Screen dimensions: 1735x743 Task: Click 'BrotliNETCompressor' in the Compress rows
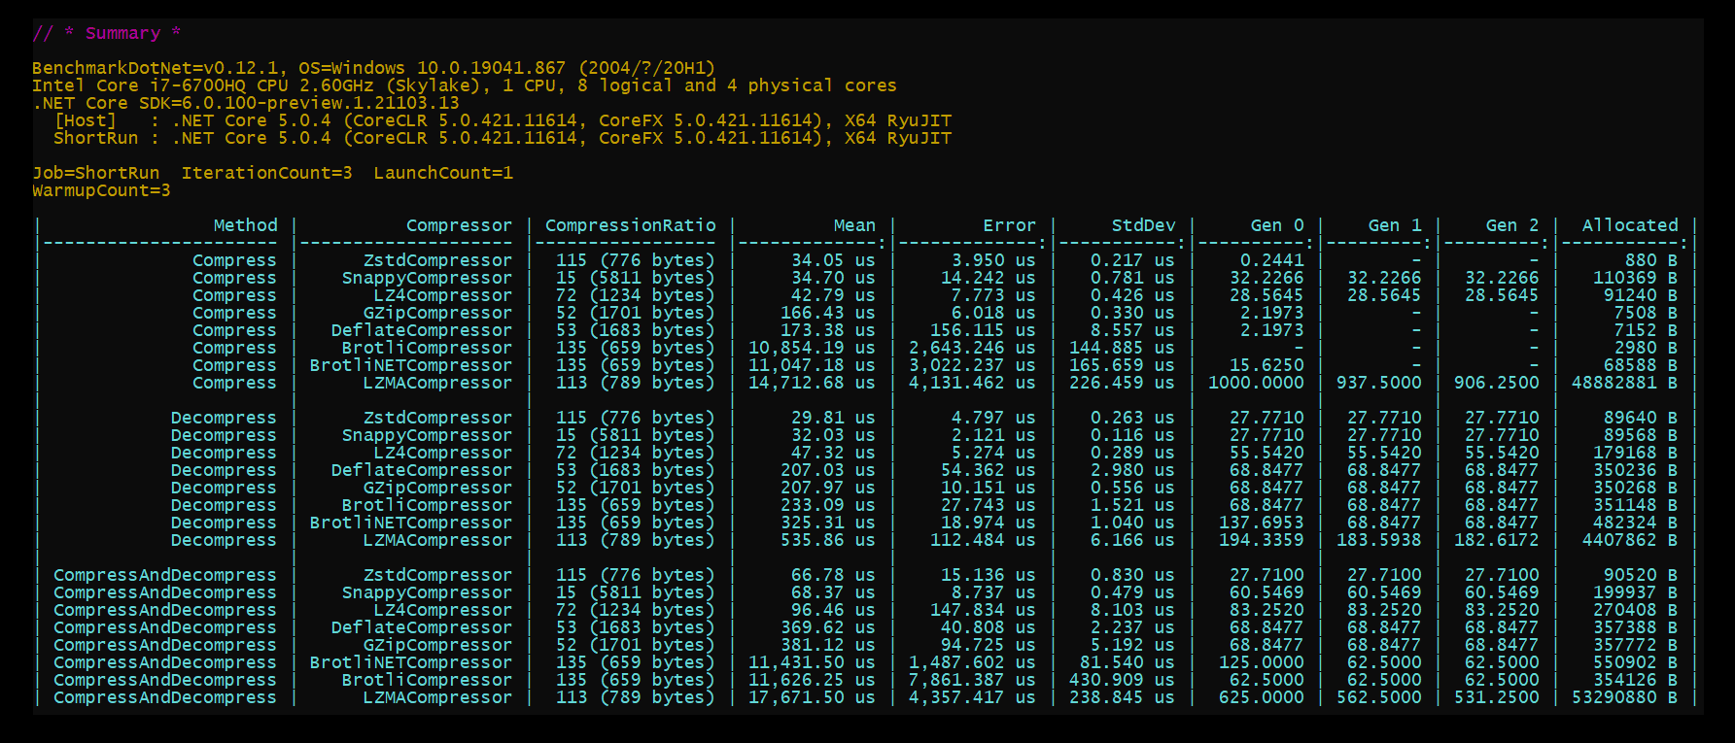pos(411,365)
